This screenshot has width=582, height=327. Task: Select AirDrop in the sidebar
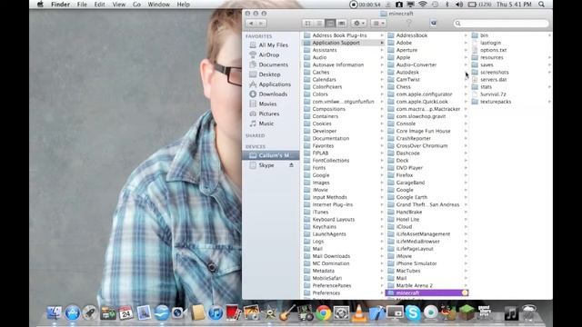[269, 54]
